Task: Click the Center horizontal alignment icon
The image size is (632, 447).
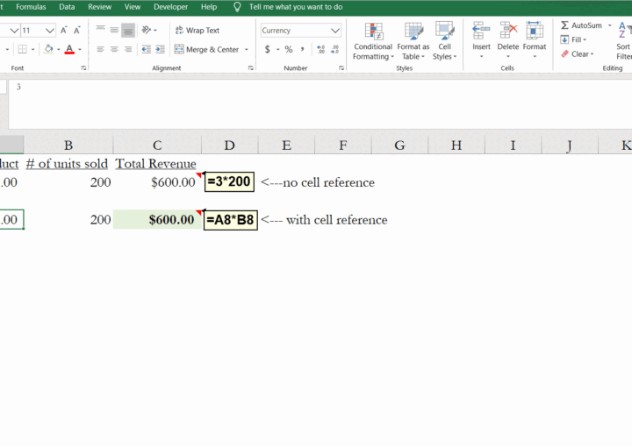Action: pyautogui.click(x=114, y=50)
